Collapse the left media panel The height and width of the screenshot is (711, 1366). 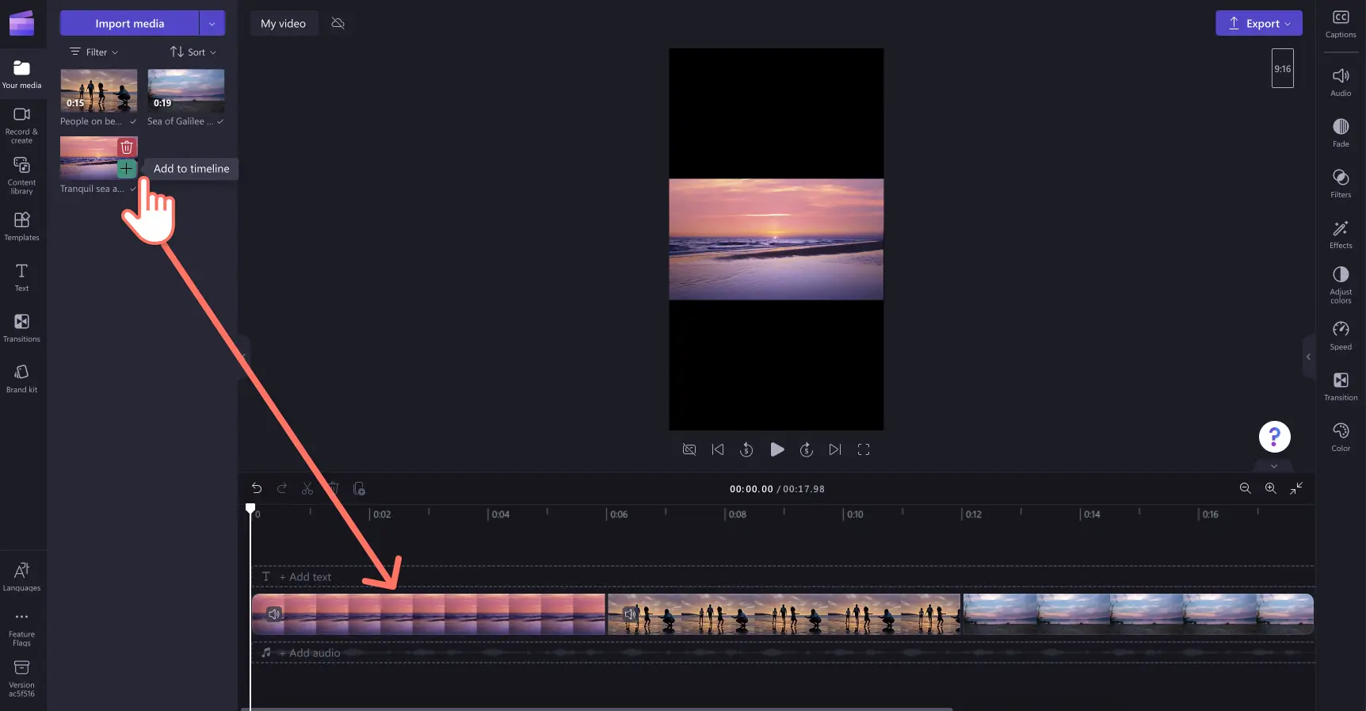(243, 356)
